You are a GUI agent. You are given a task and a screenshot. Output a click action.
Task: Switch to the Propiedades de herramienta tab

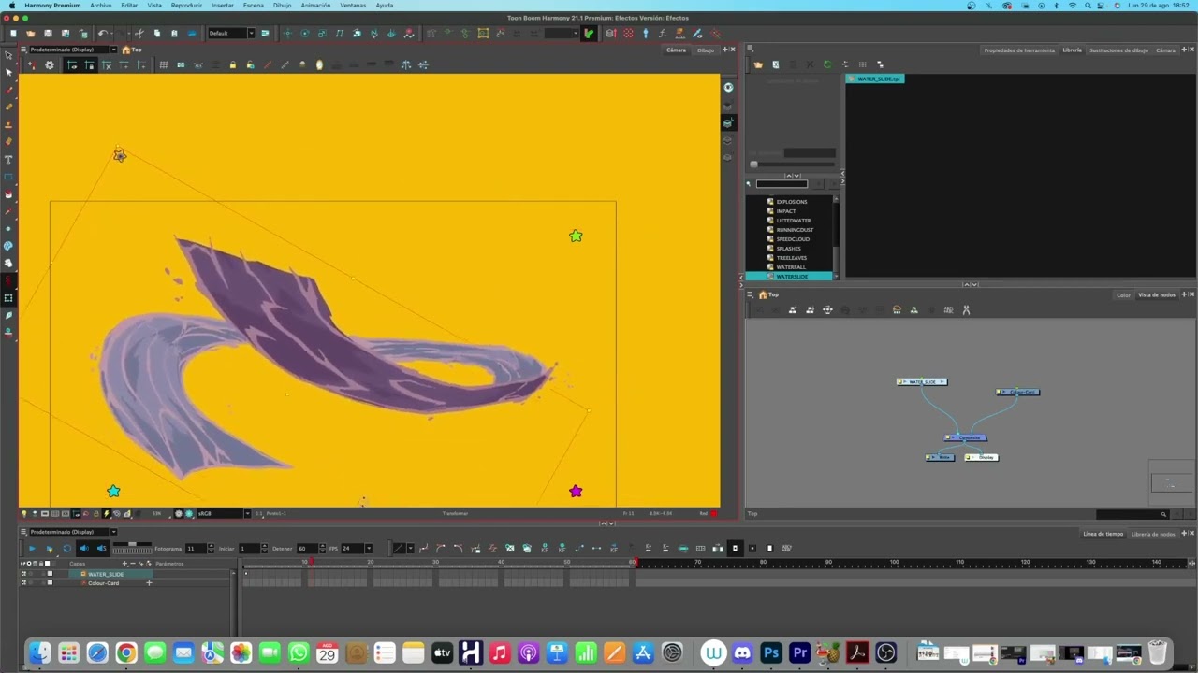click(1019, 50)
